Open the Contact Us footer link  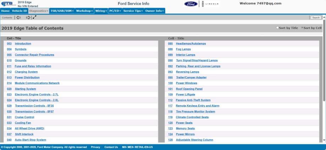coord(111,147)
